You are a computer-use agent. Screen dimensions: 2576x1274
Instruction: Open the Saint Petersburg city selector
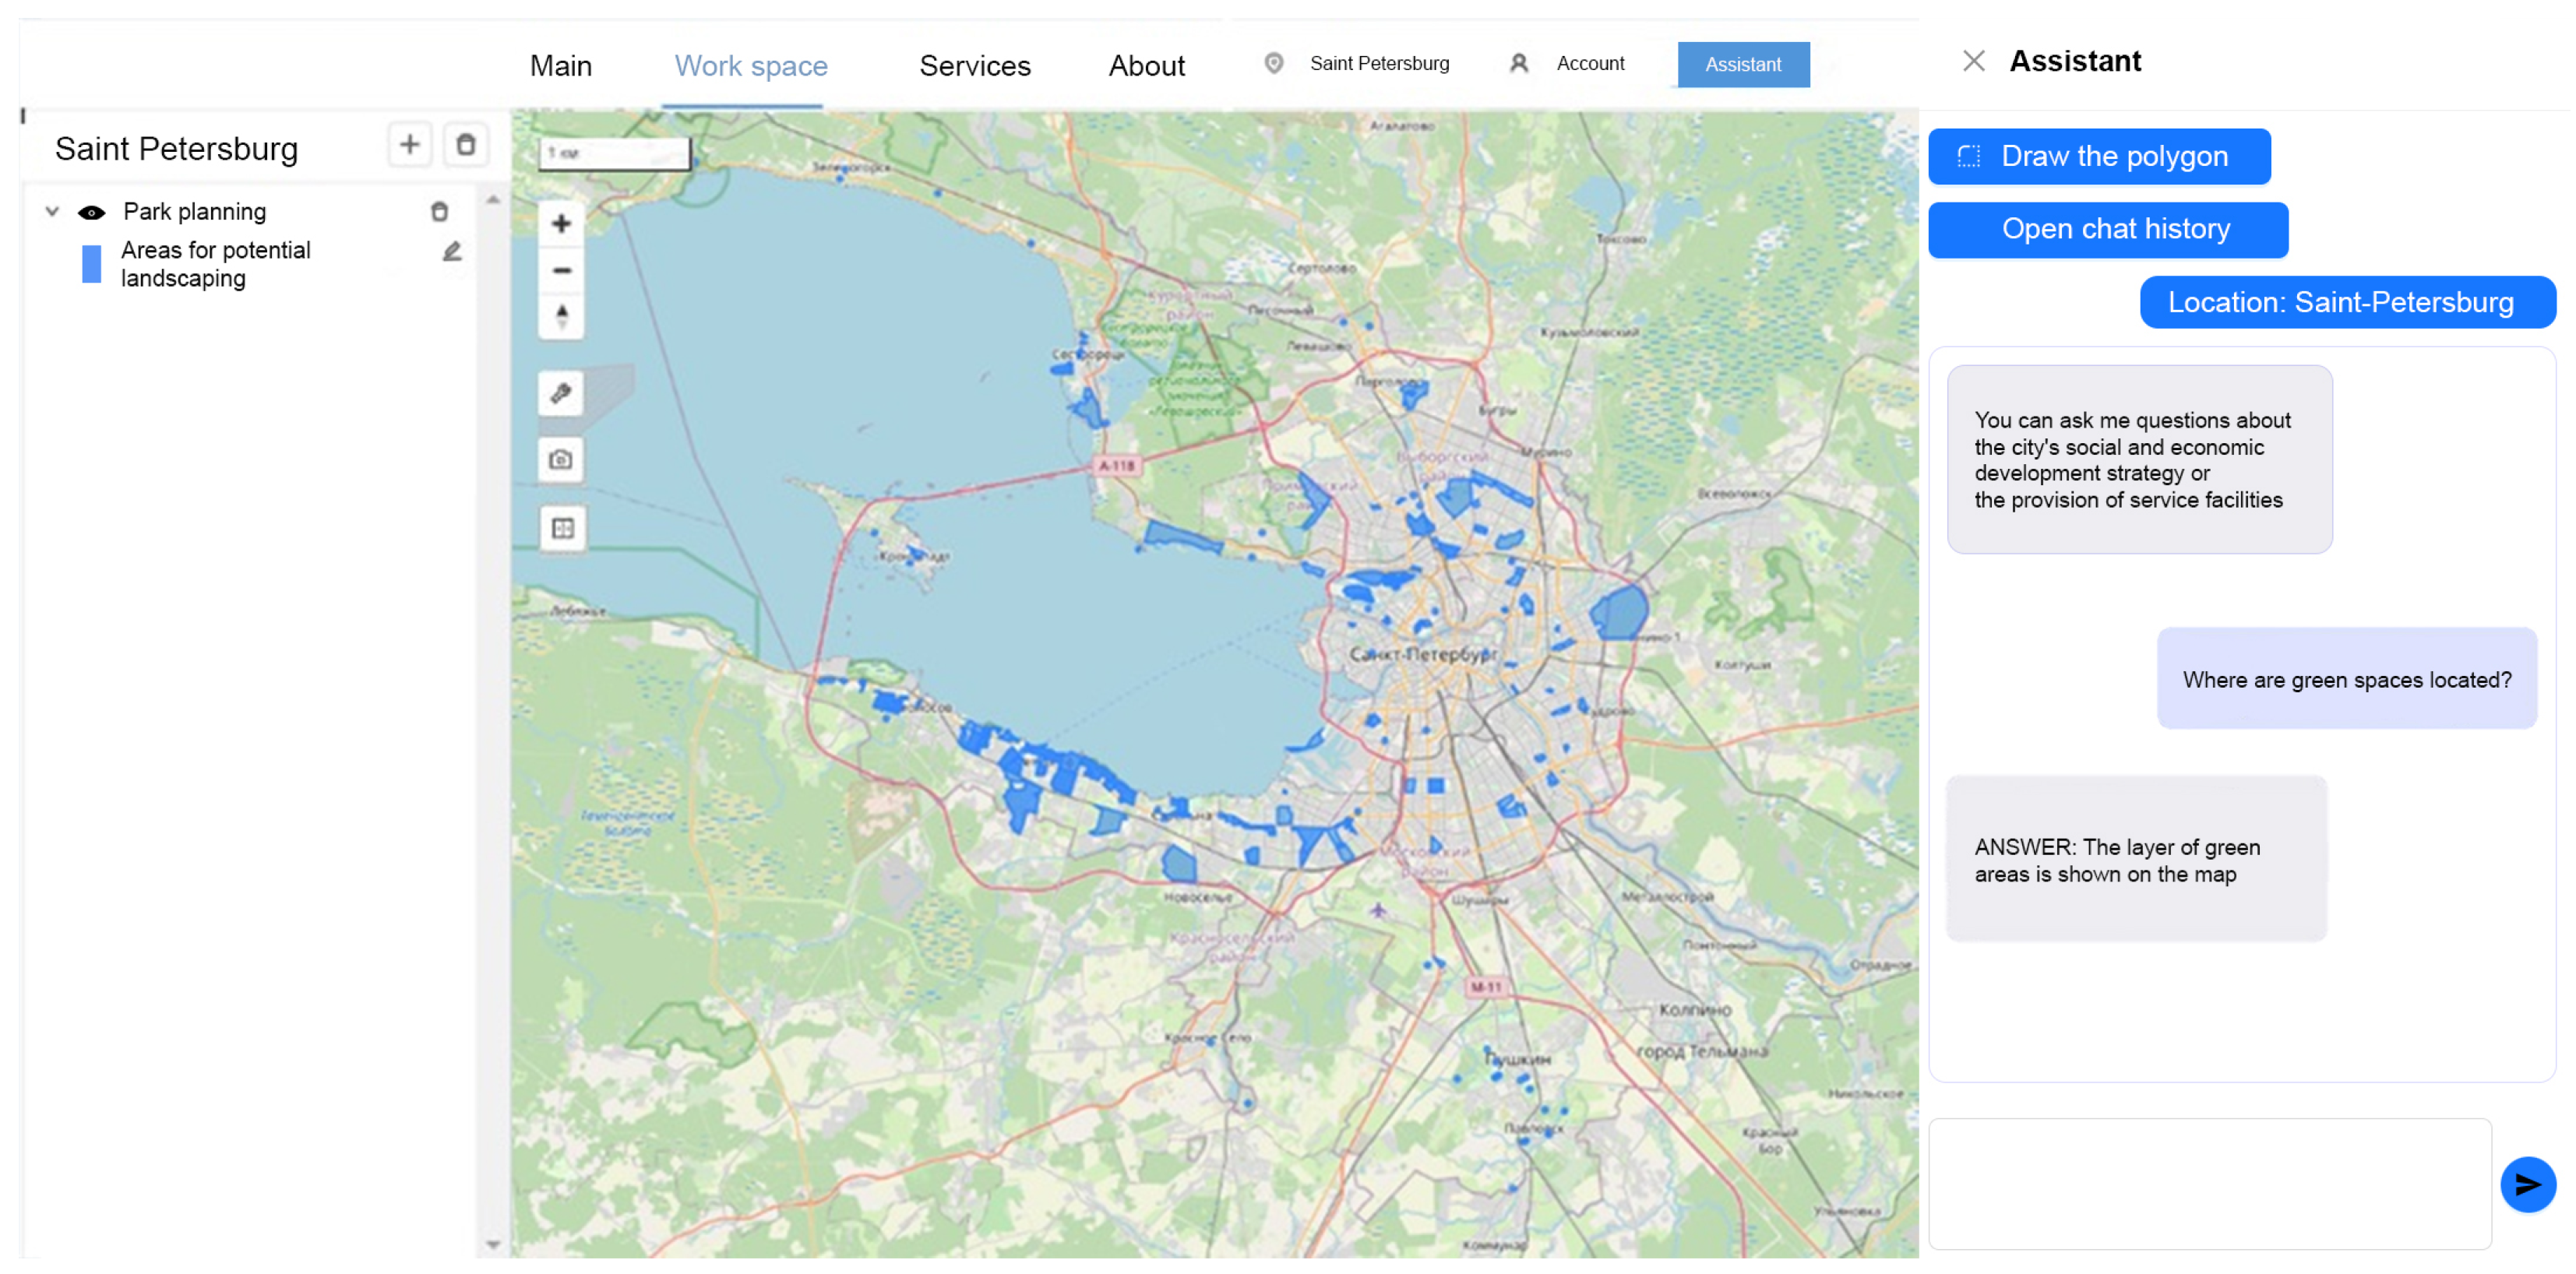tap(1379, 63)
